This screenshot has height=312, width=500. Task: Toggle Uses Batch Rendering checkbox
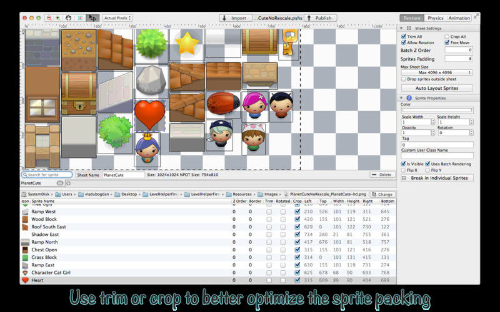pos(427,164)
